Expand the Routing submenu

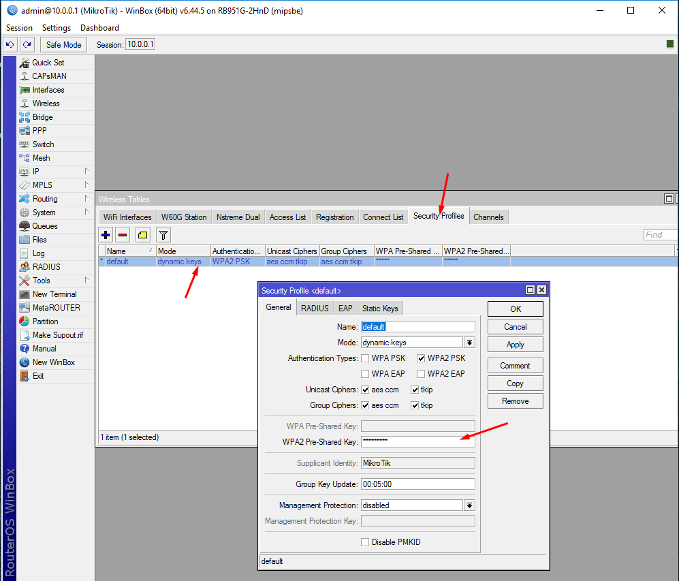point(86,199)
